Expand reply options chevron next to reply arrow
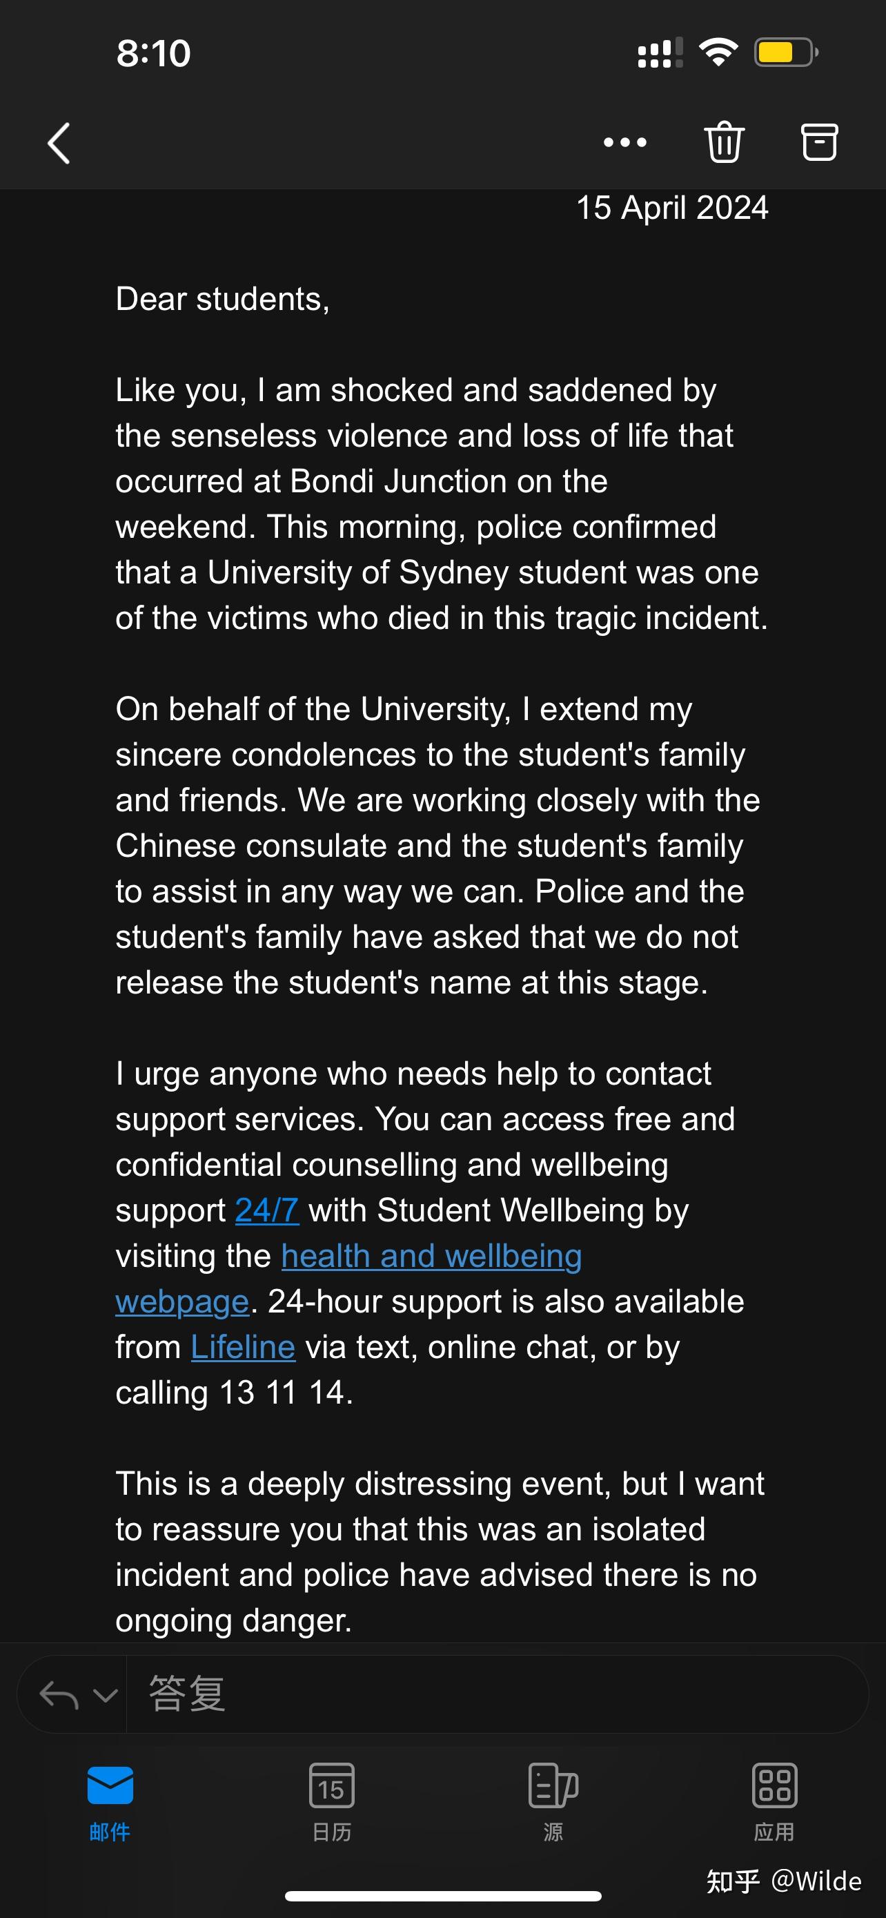 [106, 1696]
